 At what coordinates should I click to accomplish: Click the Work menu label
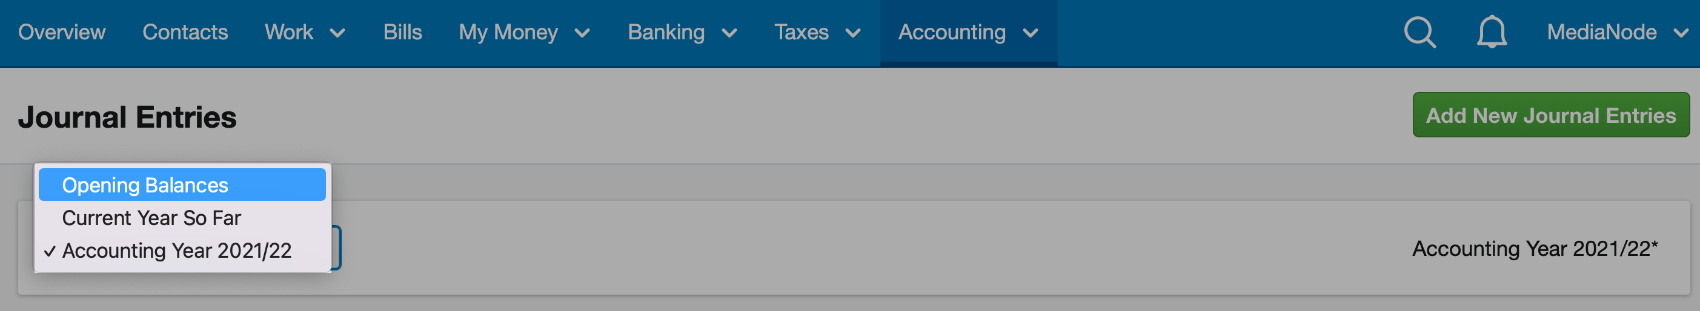(288, 32)
